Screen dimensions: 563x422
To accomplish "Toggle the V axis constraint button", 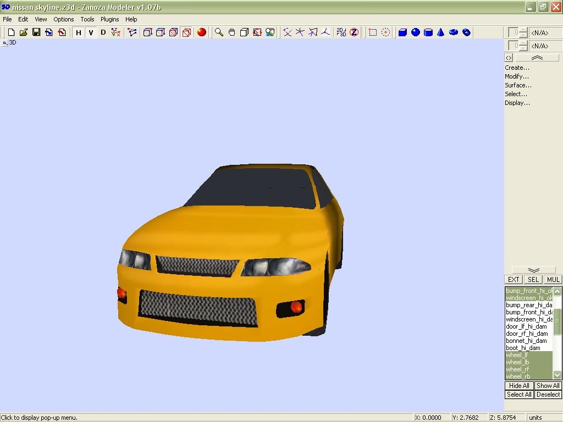I will pos(91,32).
